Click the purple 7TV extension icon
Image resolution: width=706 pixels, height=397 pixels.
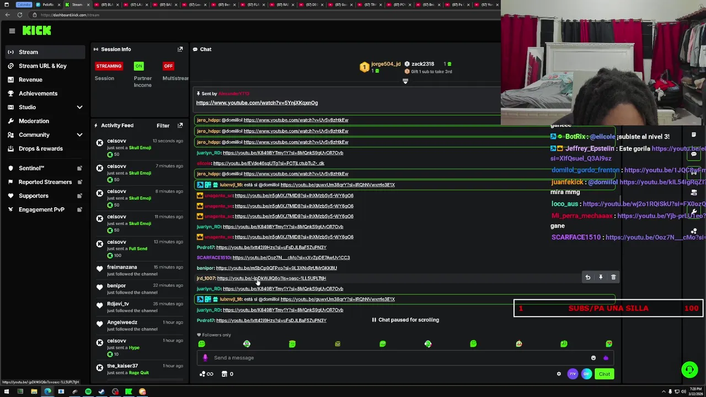pyautogui.click(x=573, y=374)
